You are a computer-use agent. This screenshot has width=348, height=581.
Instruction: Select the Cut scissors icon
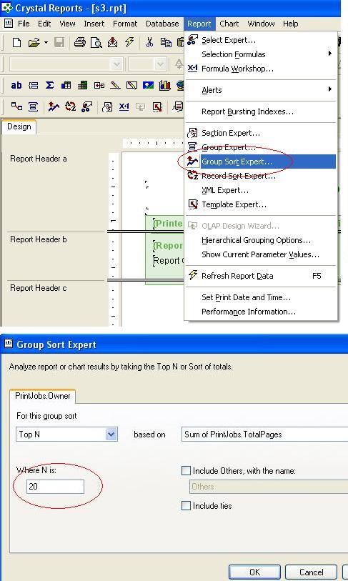[x=149, y=42]
